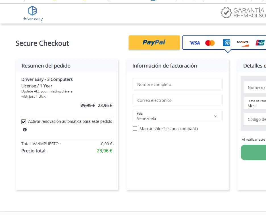Select the American Express logo

coord(226,43)
